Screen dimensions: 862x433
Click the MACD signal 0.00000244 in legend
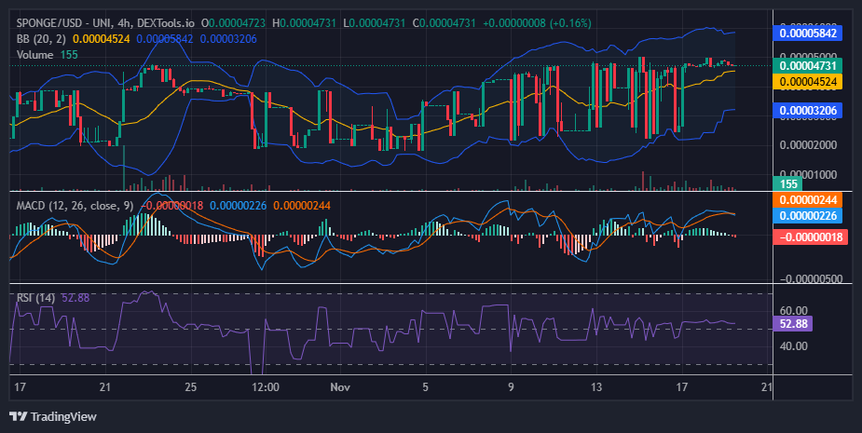pos(302,206)
